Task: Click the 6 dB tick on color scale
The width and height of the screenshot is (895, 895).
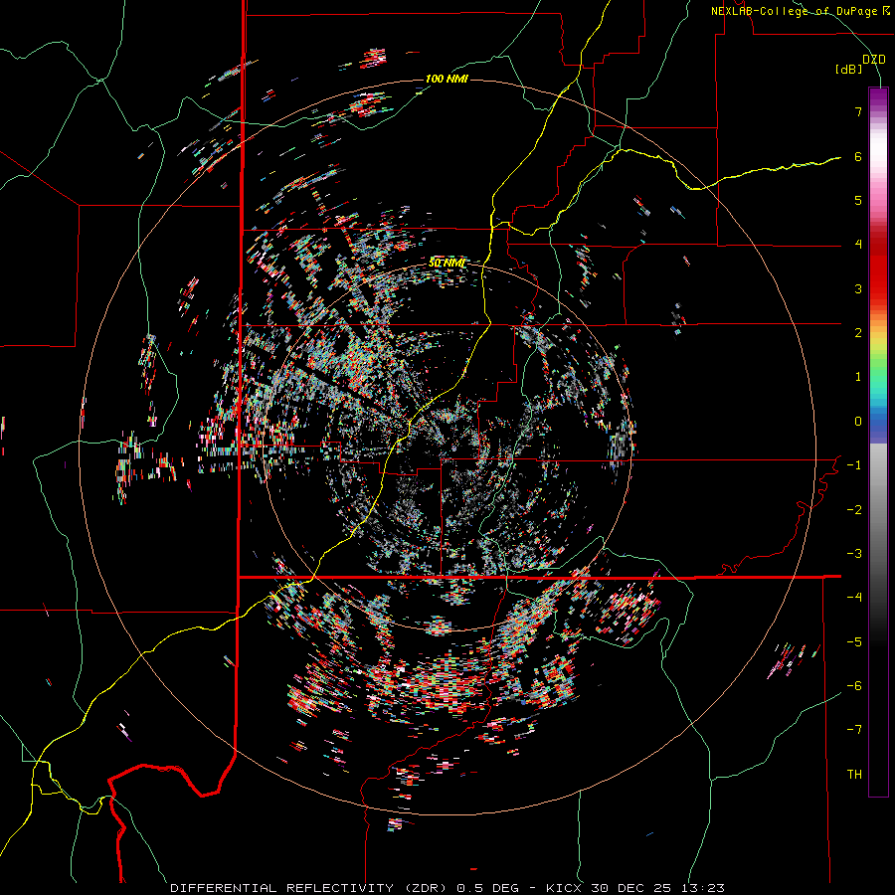Action: pyautogui.click(x=858, y=156)
